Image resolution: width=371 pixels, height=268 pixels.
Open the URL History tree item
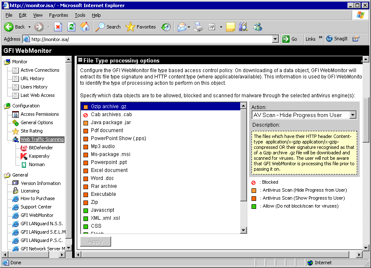click(x=32, y=78)
